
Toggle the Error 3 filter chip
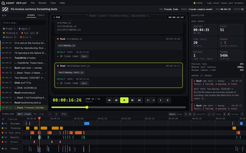(26, 37)
